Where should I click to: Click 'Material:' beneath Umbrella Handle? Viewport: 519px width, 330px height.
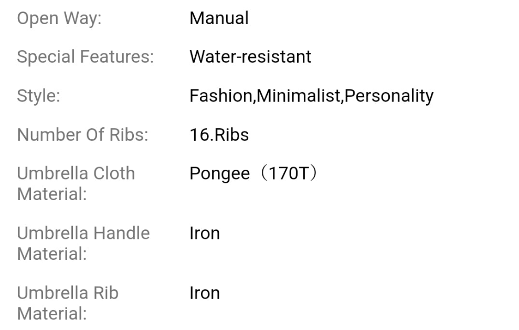click(51, 254)
